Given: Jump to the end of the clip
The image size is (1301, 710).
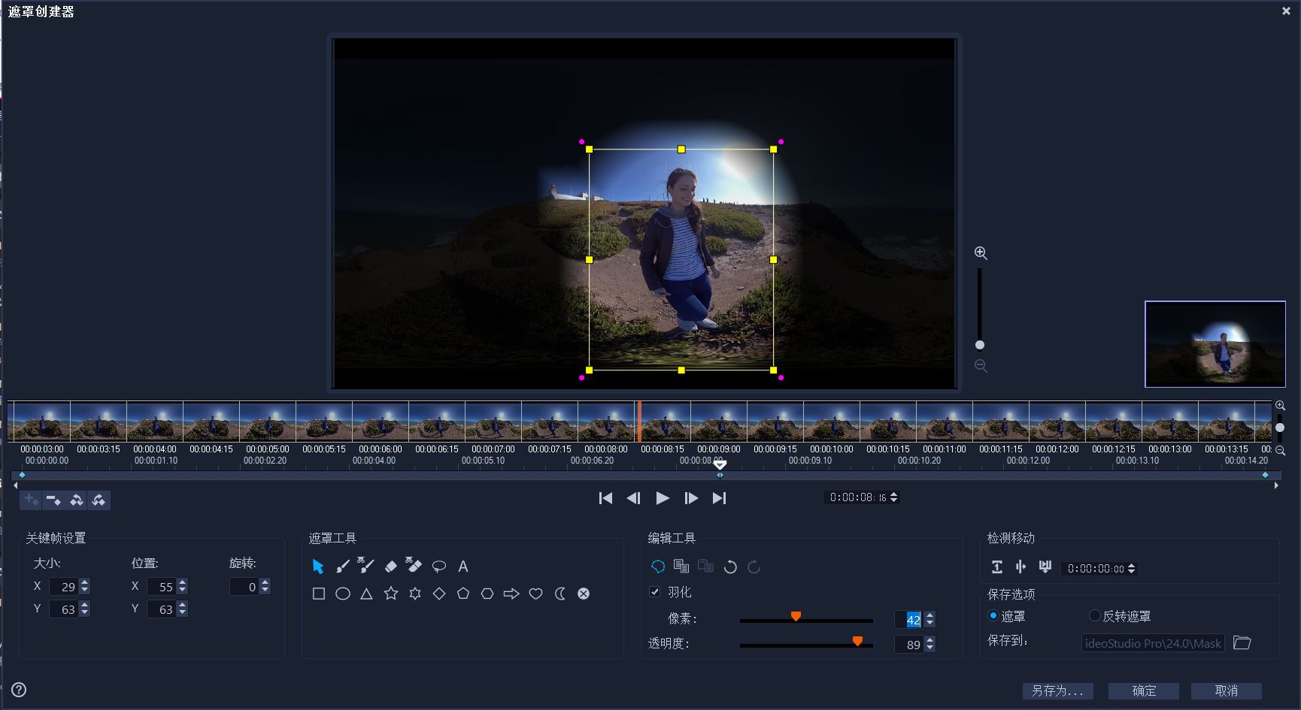Looking at the screenshot, I should 719,498.
